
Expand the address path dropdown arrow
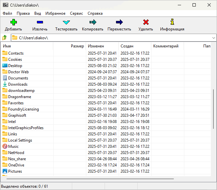pyautogui.click(x=213, y=38)
